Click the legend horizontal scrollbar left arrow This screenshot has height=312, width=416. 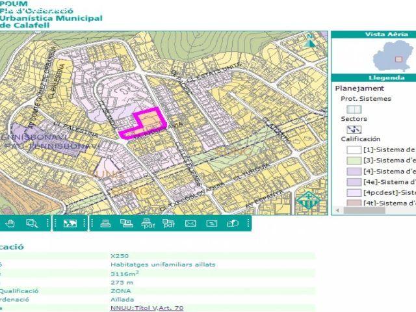(337, 211)
